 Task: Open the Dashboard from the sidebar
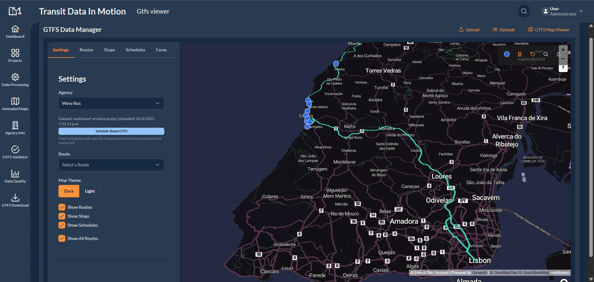tap(15, 32)
